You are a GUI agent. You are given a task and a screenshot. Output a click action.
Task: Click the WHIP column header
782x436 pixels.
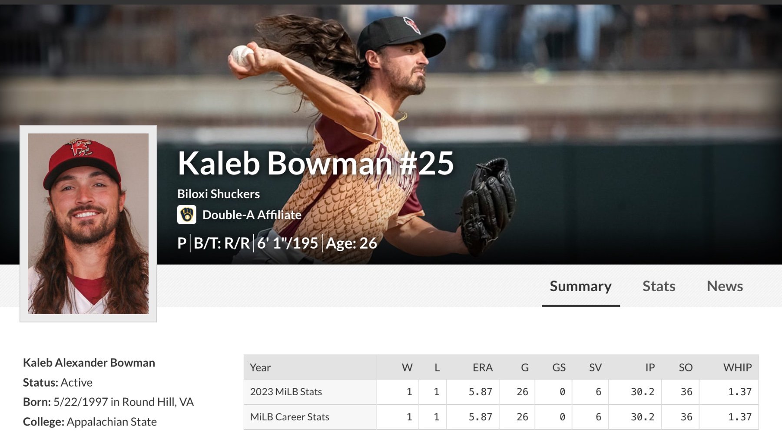point(737,367)
